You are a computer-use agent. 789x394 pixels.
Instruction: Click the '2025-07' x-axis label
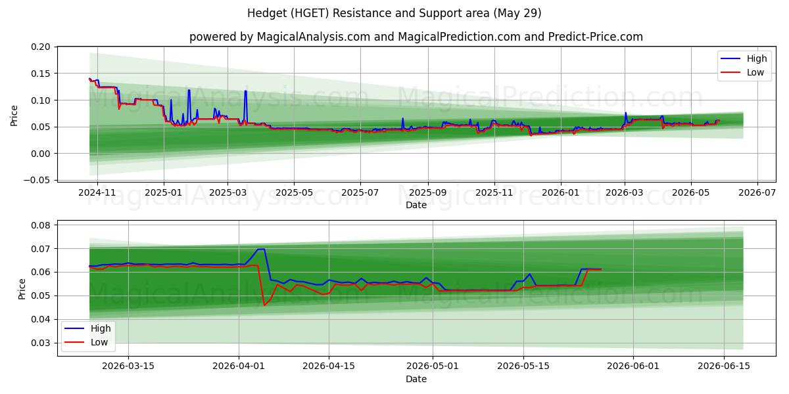click(x=360, y=193)
